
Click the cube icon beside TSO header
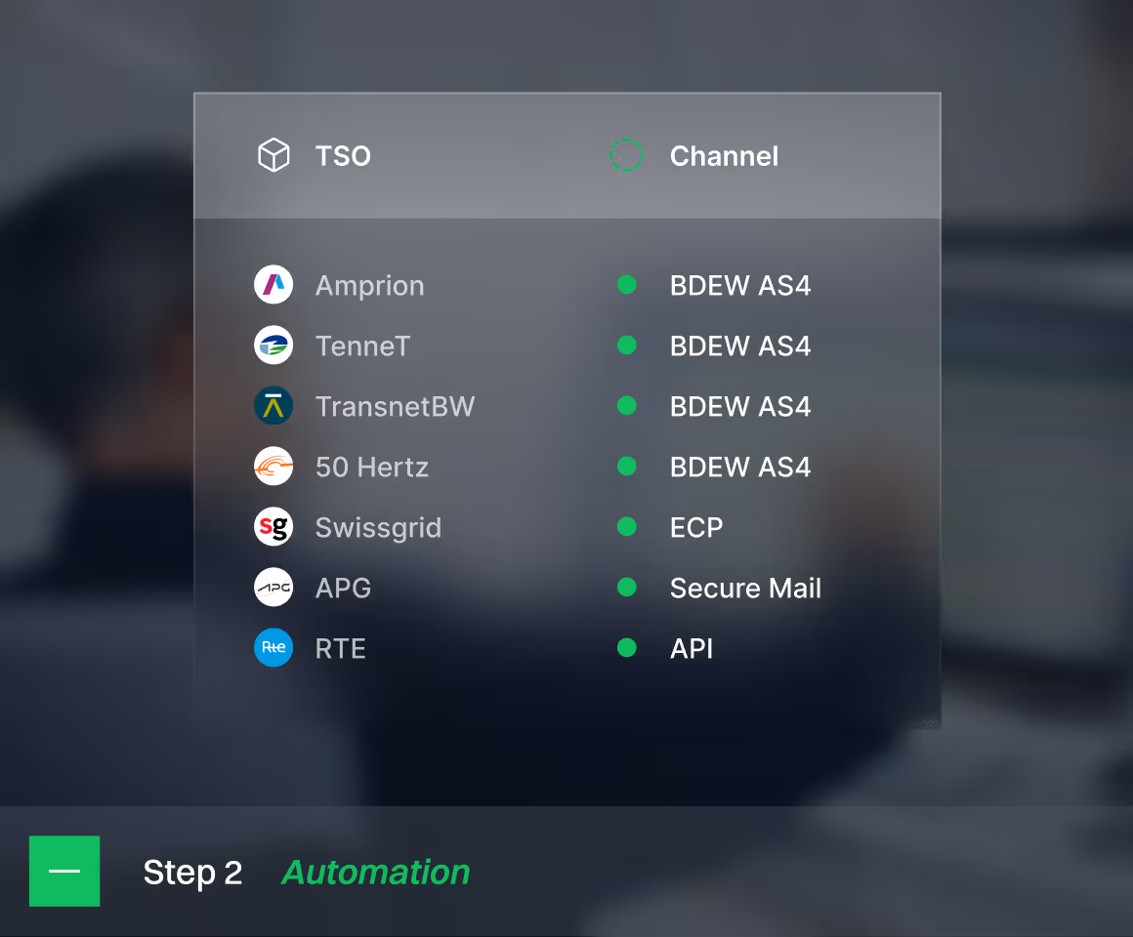tap(273, 154)
